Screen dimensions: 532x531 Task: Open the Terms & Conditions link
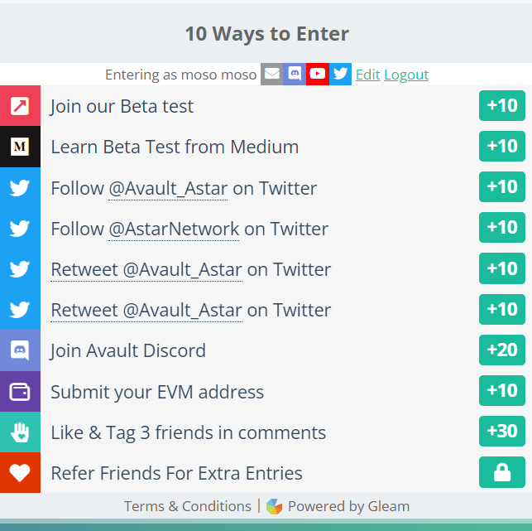[188, 506]
